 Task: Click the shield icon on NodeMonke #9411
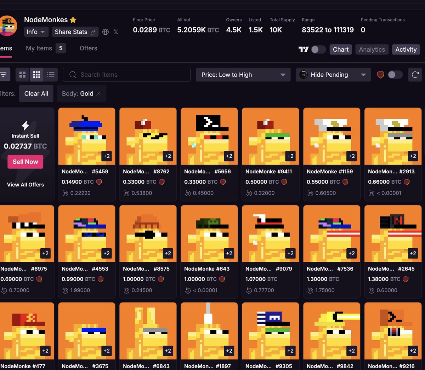click(284, 182)
